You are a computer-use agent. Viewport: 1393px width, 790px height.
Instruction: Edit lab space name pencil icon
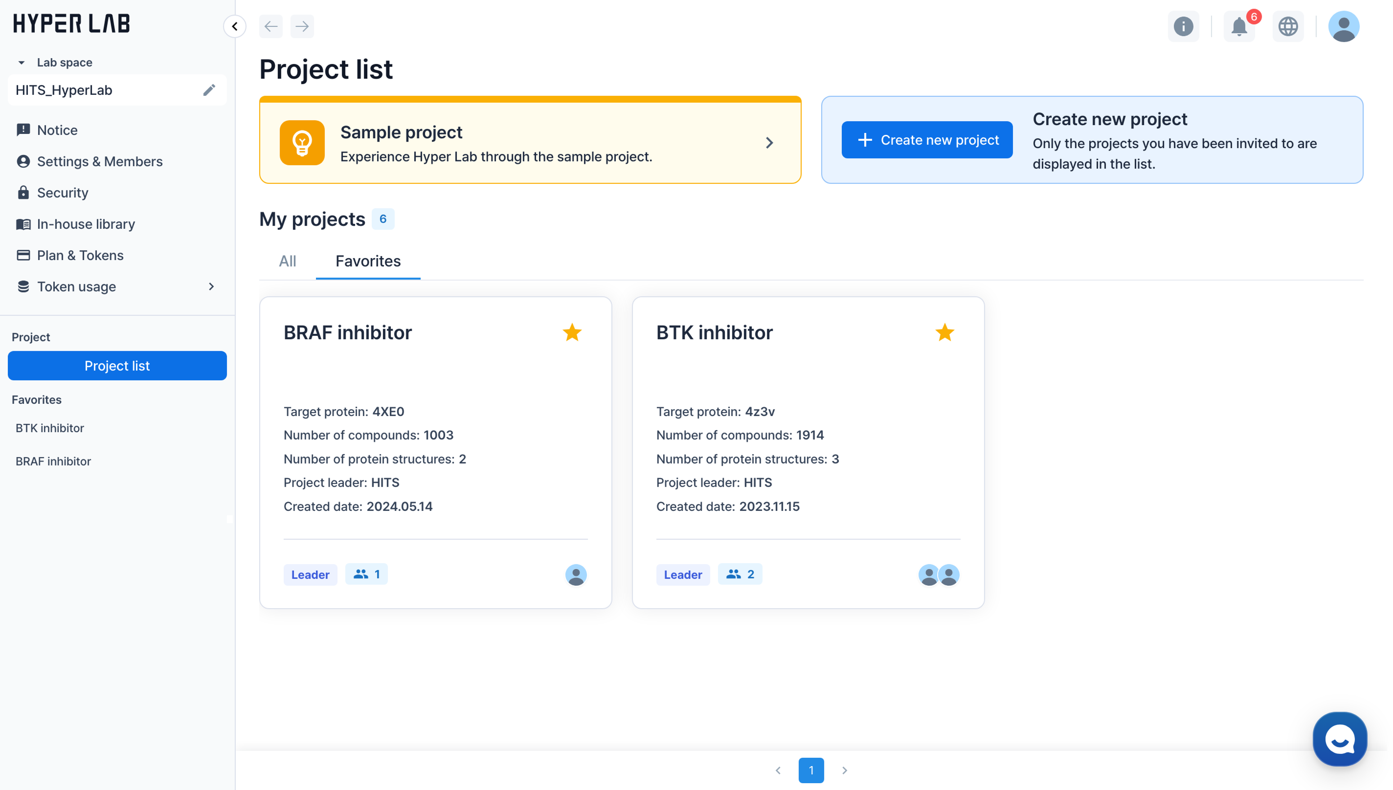point(209,90)
